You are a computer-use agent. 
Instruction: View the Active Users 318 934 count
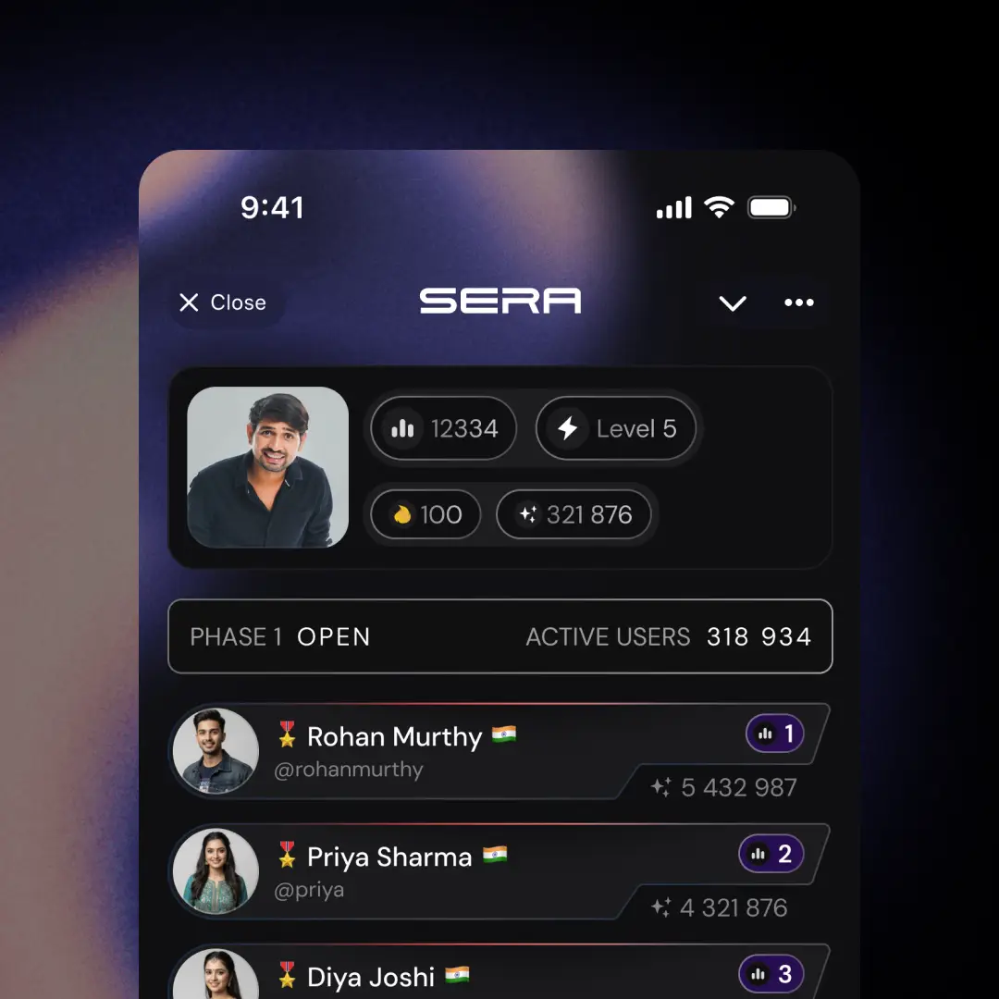[669, 636]
